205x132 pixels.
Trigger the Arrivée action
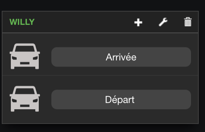tap(121, 57)
